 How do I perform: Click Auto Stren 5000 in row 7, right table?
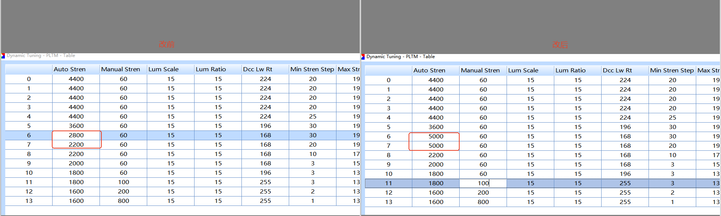(x=436, y=146)
